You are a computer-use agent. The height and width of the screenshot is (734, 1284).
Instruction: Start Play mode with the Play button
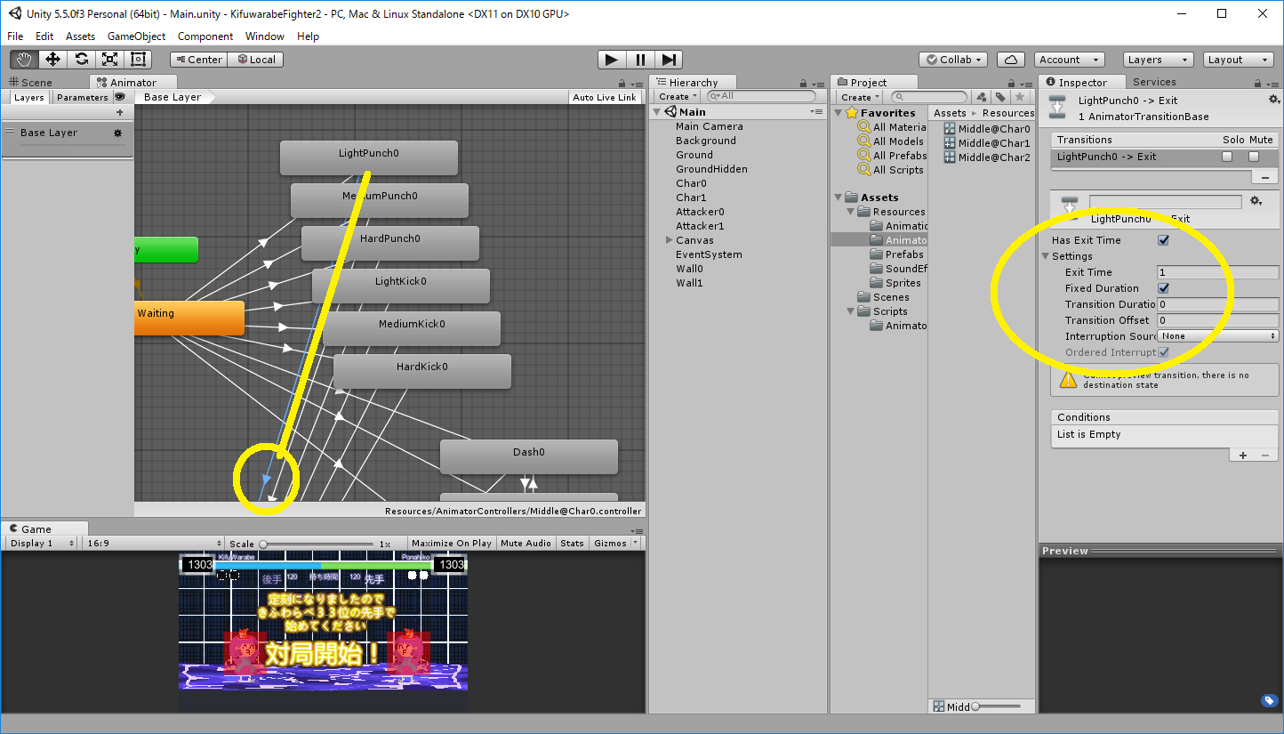click(612, 60)
